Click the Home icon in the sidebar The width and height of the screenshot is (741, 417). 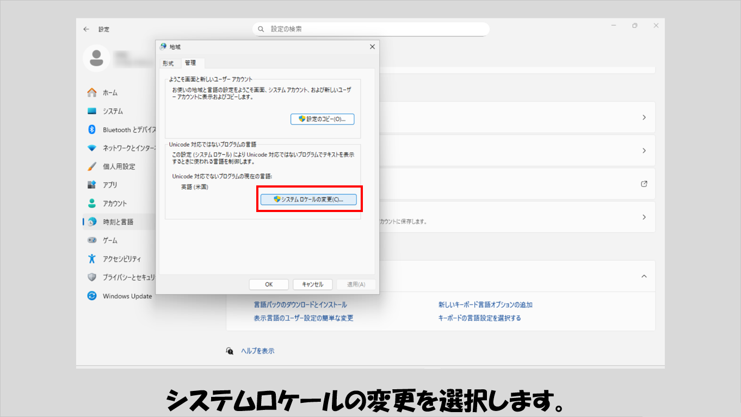pyautogui.click(x=92, y=92)
